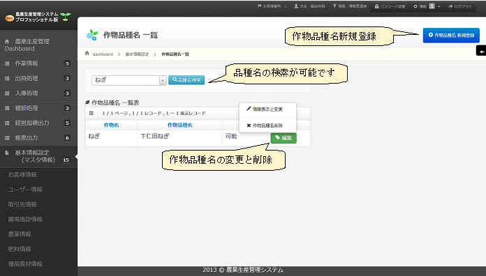Click the flag icon for お客様番号
Image resolution: width=486 pixels, height=276 pixels.
click(260, 6)
